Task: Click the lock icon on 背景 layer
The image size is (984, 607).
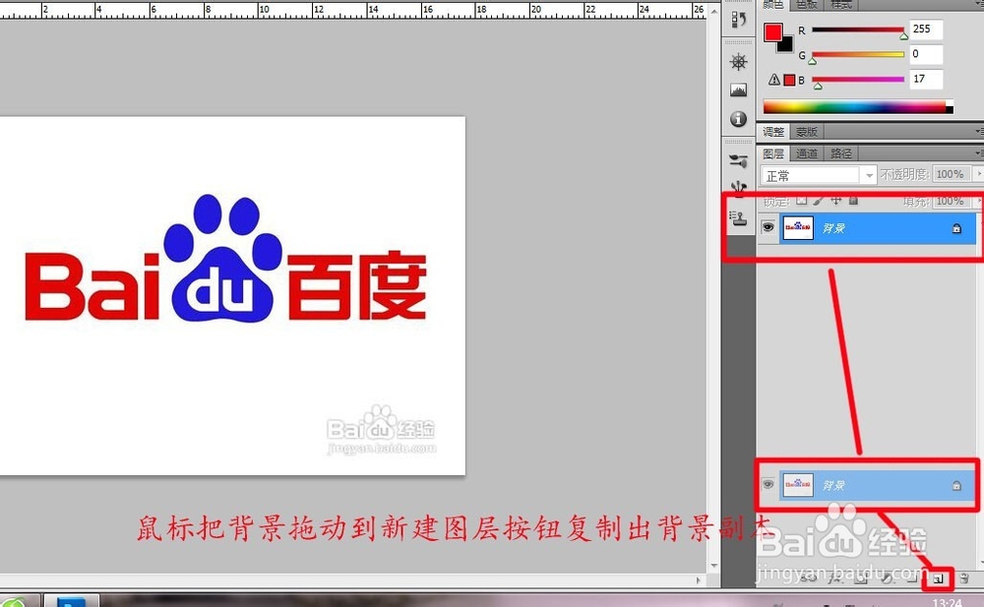Action: (956, 228)
